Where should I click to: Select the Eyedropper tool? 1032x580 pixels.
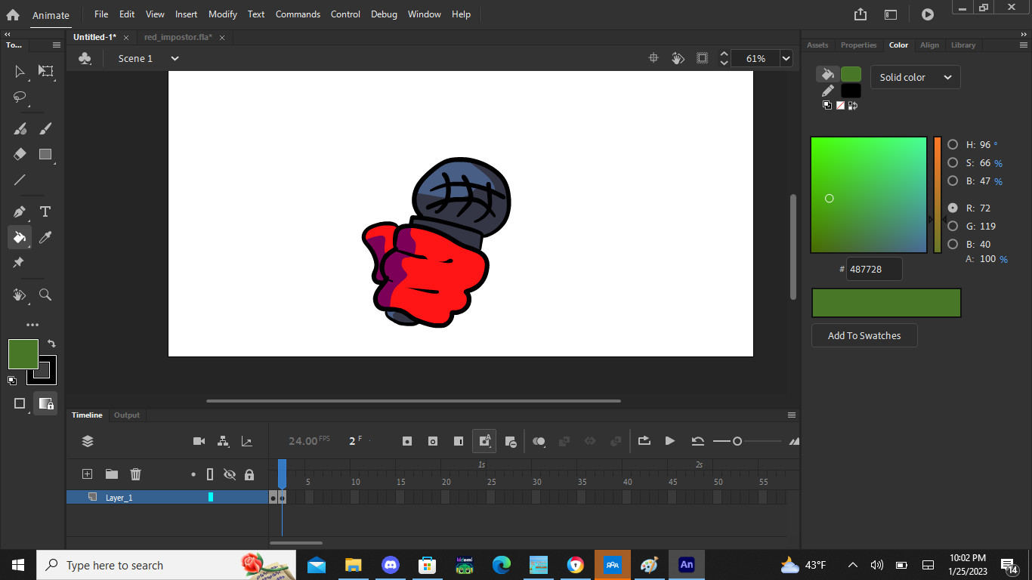tap(45, 237)
